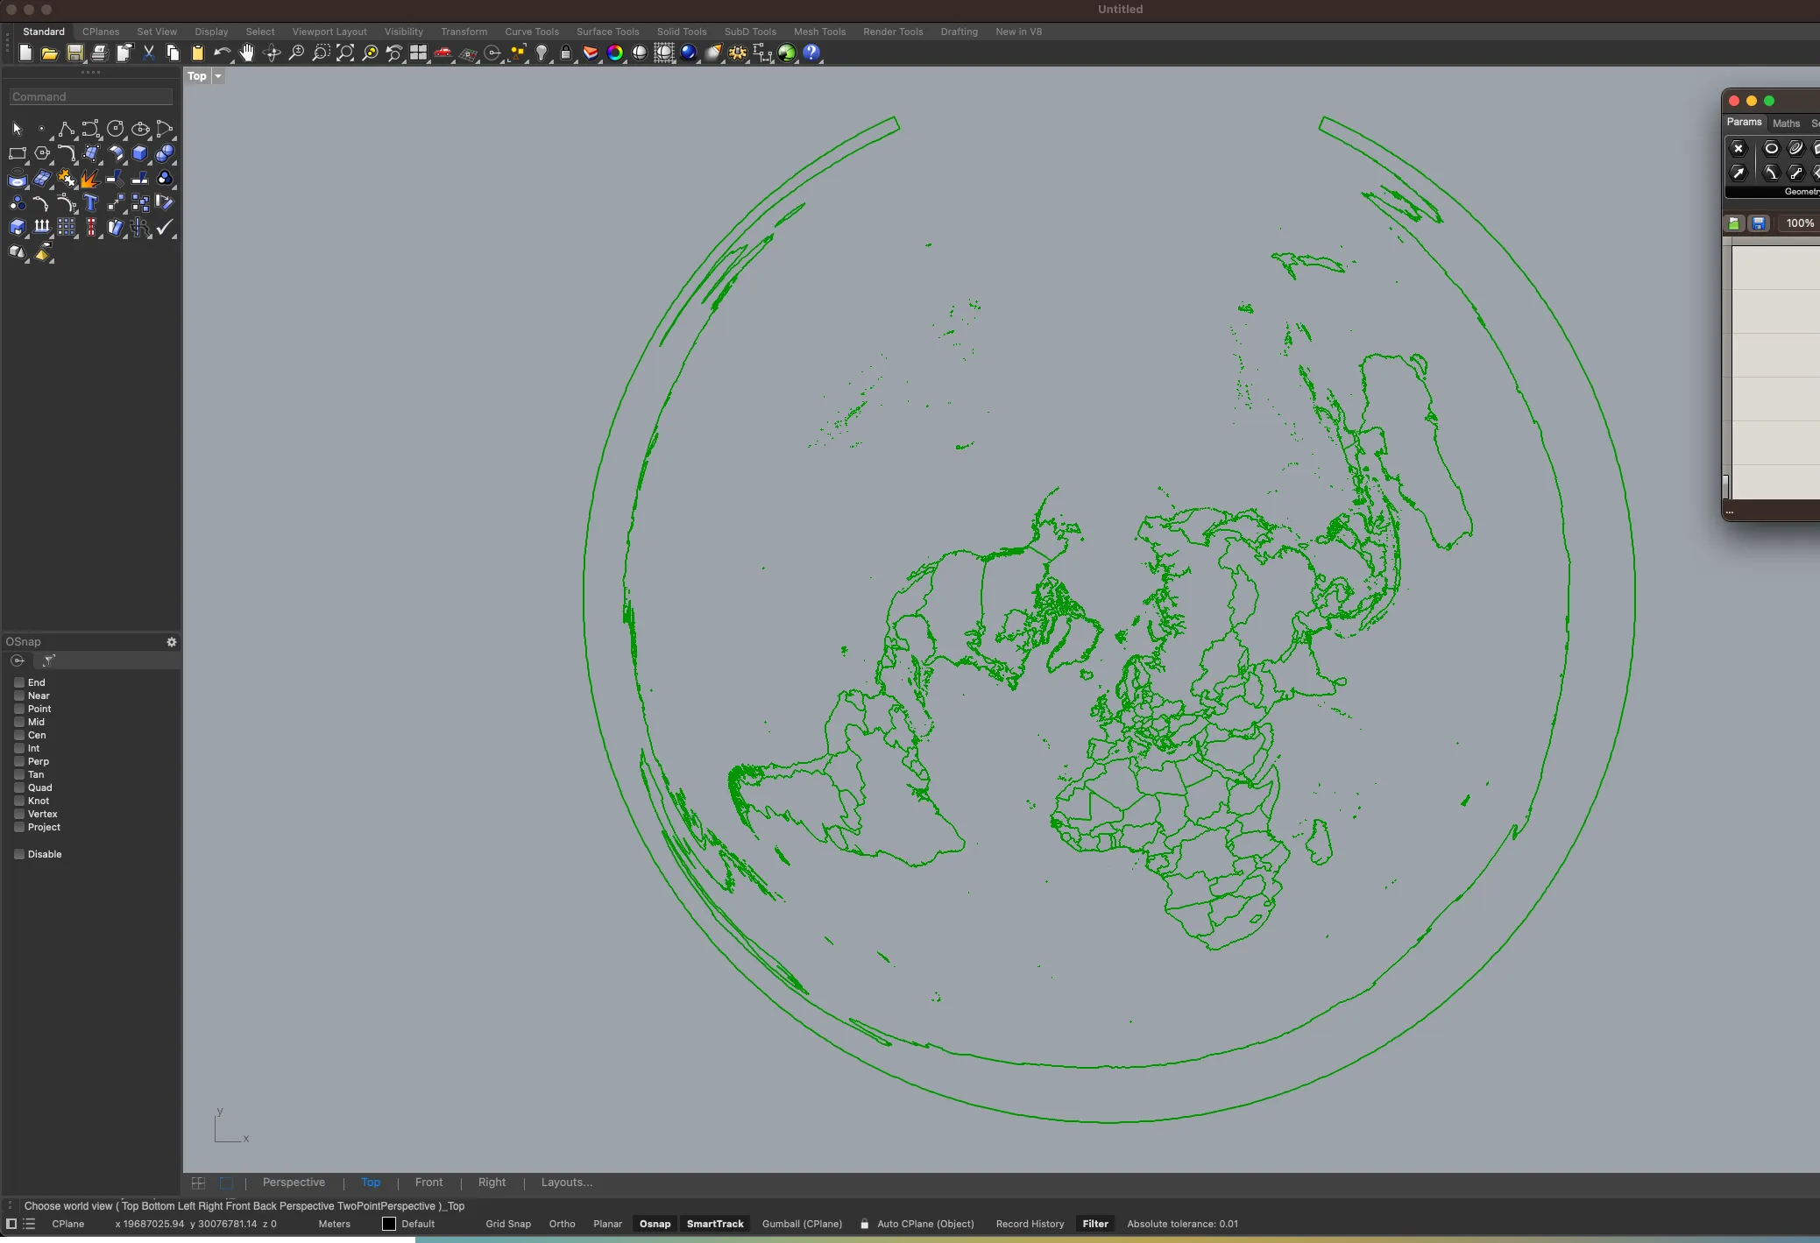The height and width of the screenshot is (1243, 1820).
Task: Open the Top viewport dropdown
Action: click(x=216, y=76)
